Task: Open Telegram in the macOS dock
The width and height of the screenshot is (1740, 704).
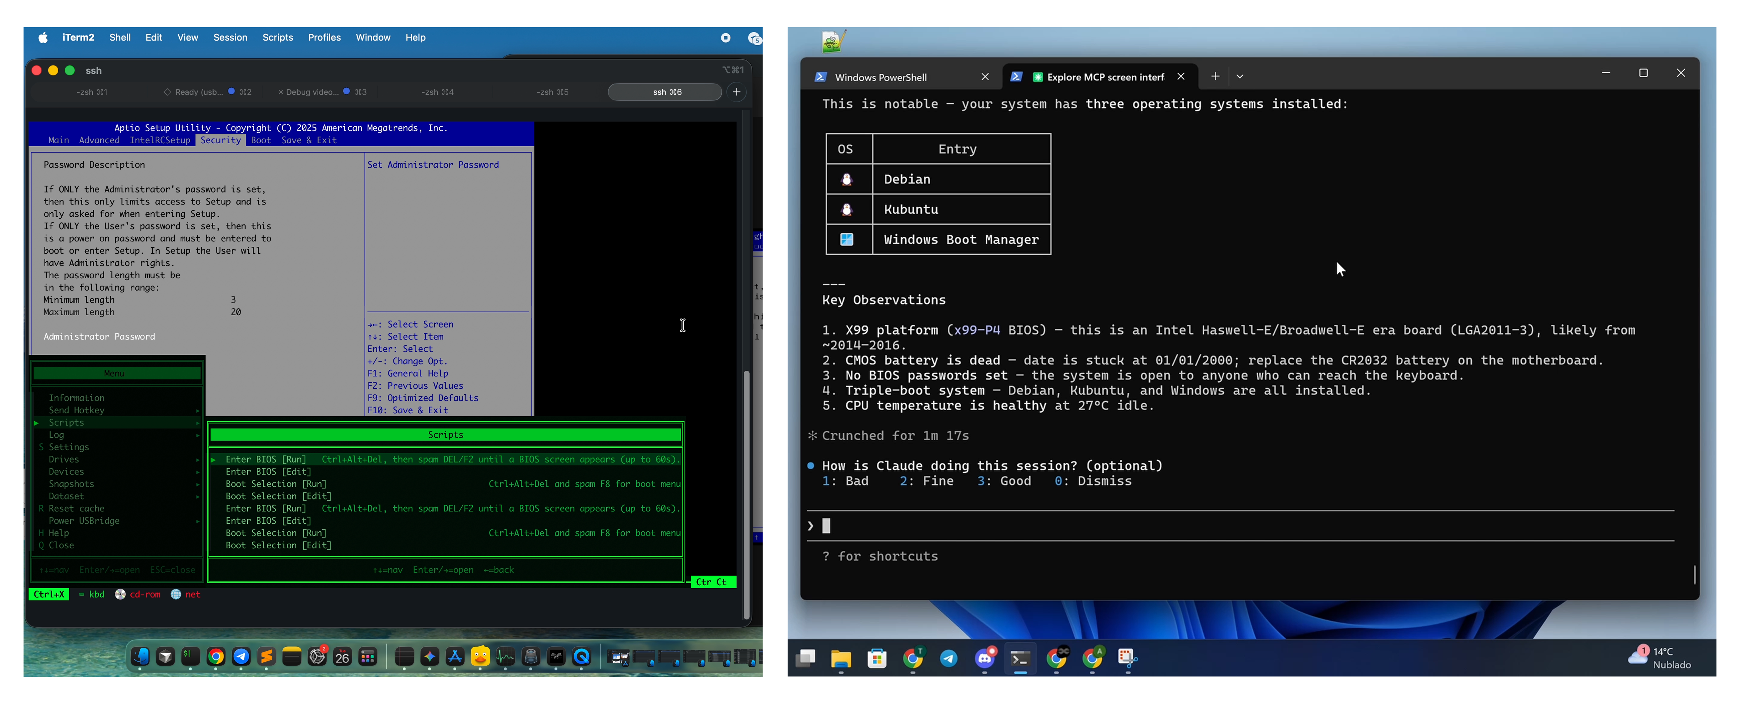Action: [x=241, y=656]
